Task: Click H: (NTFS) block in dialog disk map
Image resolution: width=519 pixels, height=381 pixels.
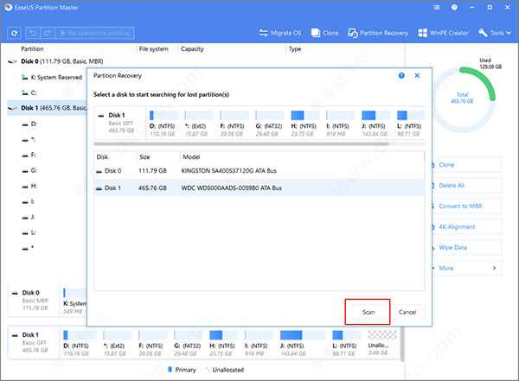Action: click(304, 124)
